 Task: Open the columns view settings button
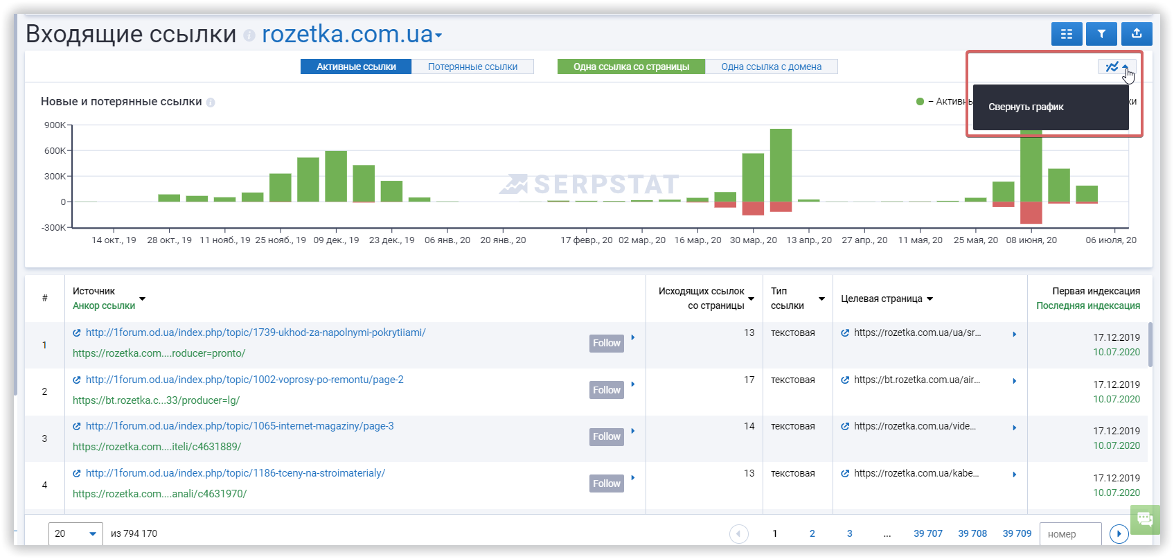point(1067,33)
